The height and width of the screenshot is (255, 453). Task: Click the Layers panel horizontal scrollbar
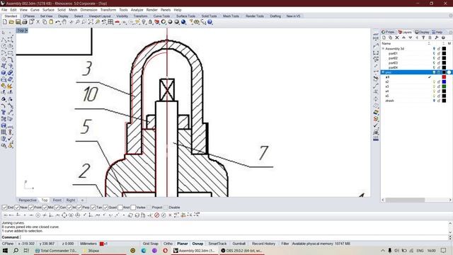point(405,200)
